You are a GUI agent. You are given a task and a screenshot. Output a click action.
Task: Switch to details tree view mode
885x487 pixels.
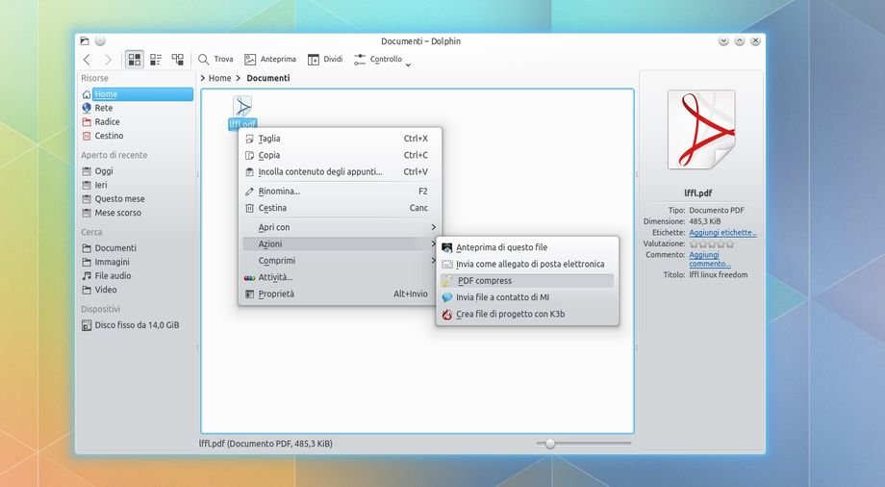click(x=178, y=60)
